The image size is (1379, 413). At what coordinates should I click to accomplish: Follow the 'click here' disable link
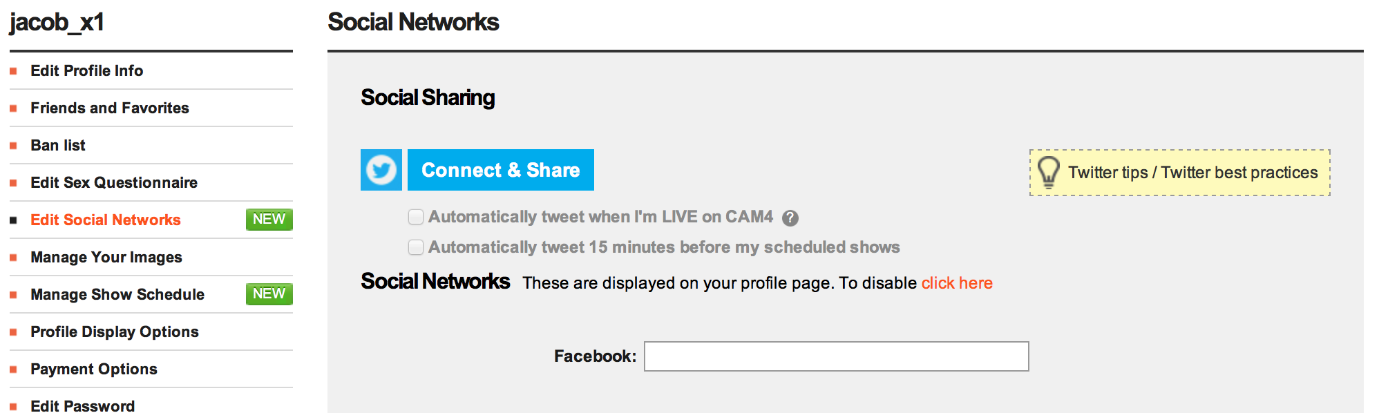[957, 283]
